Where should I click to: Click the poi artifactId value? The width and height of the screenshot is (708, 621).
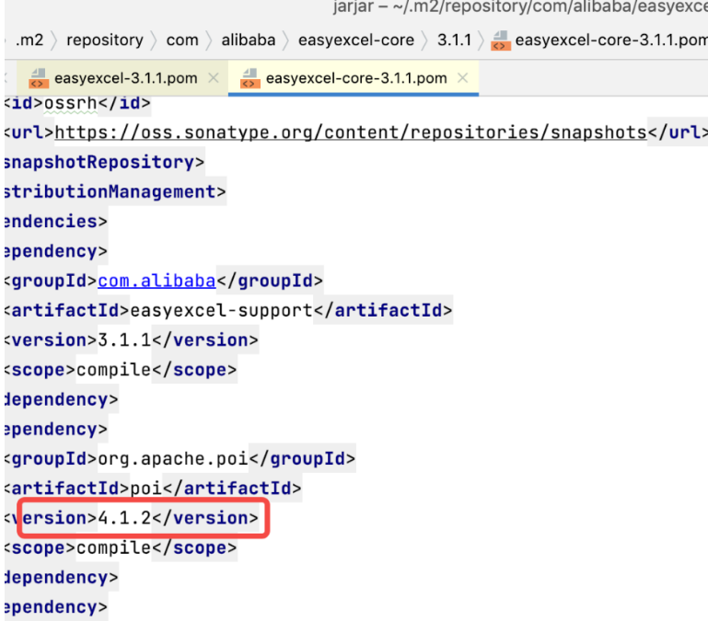(145, 489)
